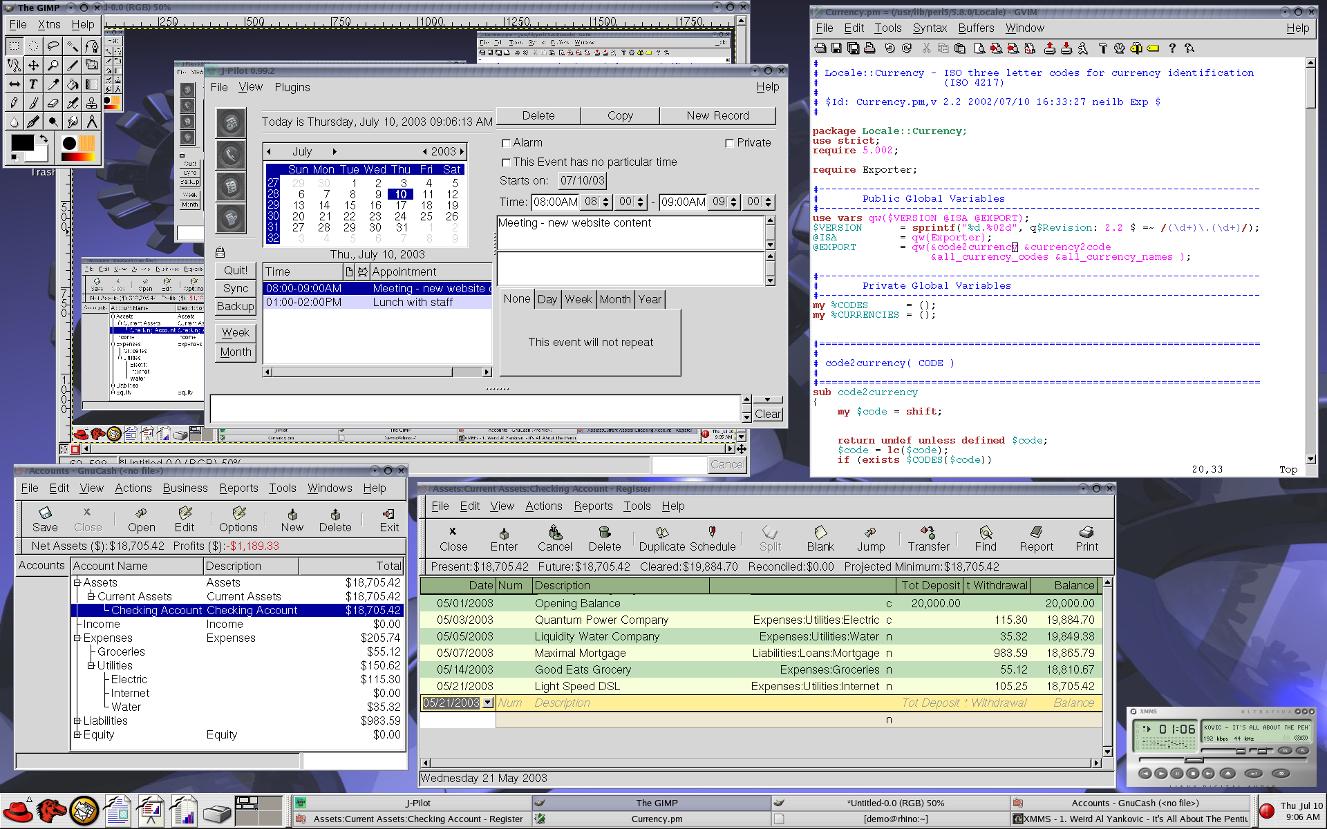
Task: Collapse the Current Assets tree node
Action: click(x=91, y=596)
